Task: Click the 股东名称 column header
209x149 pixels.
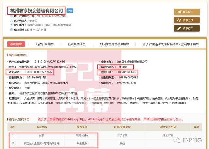Action: pyautogui.click(x=41, y=127)
